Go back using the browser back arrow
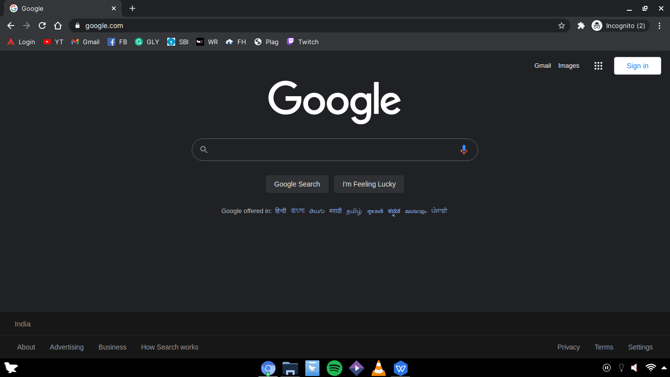The image size is (670, 377). pyautogui.click(x=11, y=26)
